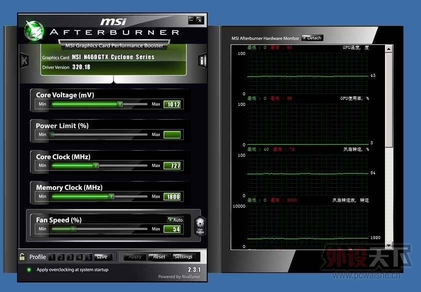421x292 pixels.
Task: Click the Memory Clock slider handle
Action: coord(112,197)
